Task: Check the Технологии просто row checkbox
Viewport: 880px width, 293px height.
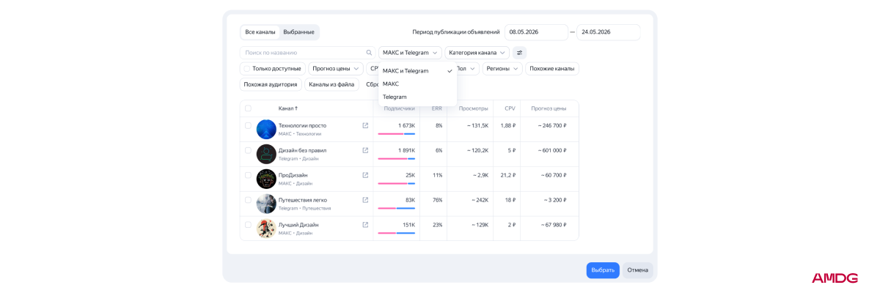Action: pyautogui.click(x=248, y=125)
